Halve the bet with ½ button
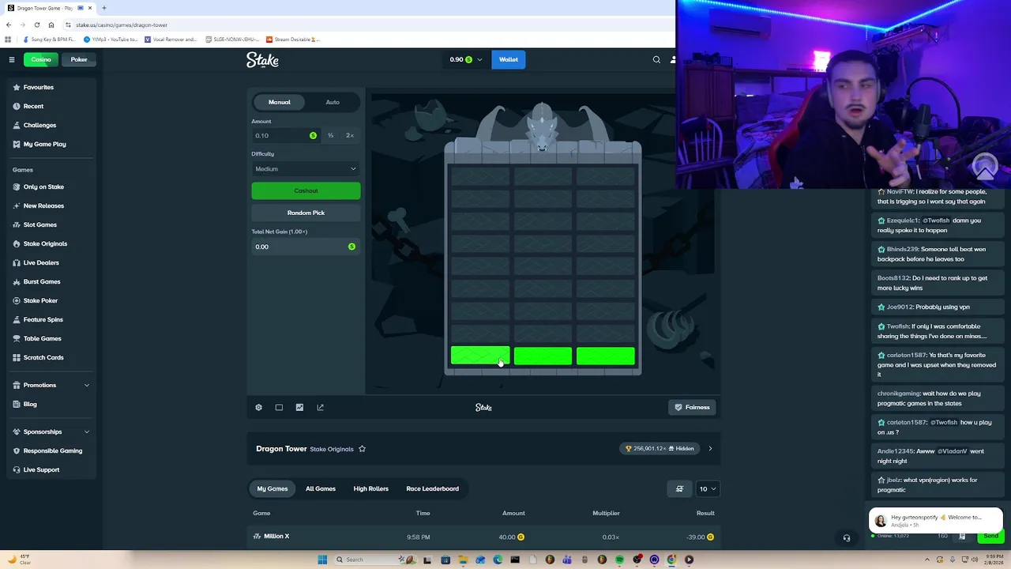Screen dimensions: 1011x569 (330, 135)
